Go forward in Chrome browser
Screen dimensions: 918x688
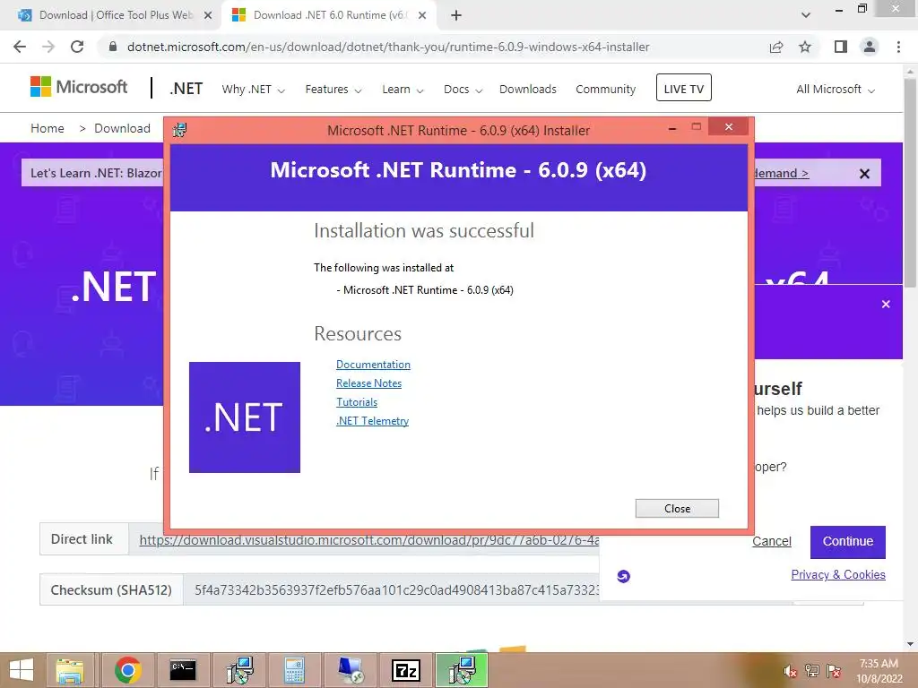pos(48,47)
